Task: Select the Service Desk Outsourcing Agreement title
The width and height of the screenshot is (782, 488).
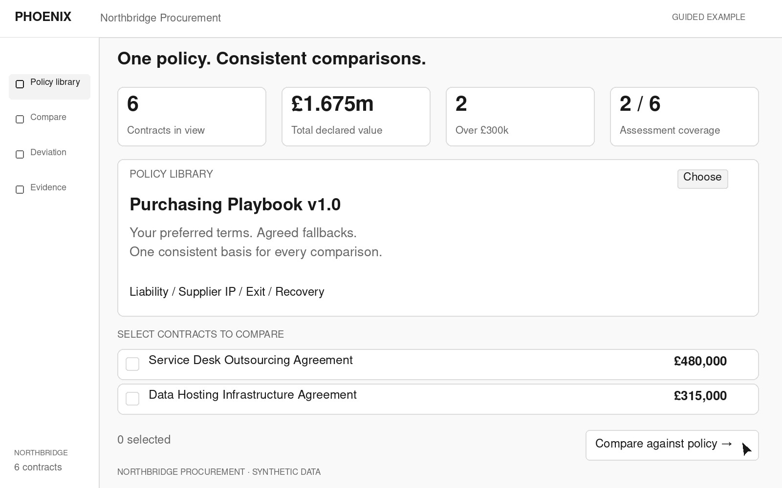Action: [x=251, y=360]
